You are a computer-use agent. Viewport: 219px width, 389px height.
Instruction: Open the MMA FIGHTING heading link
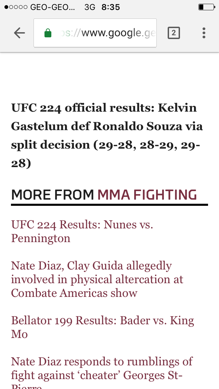tap(147, 194)
